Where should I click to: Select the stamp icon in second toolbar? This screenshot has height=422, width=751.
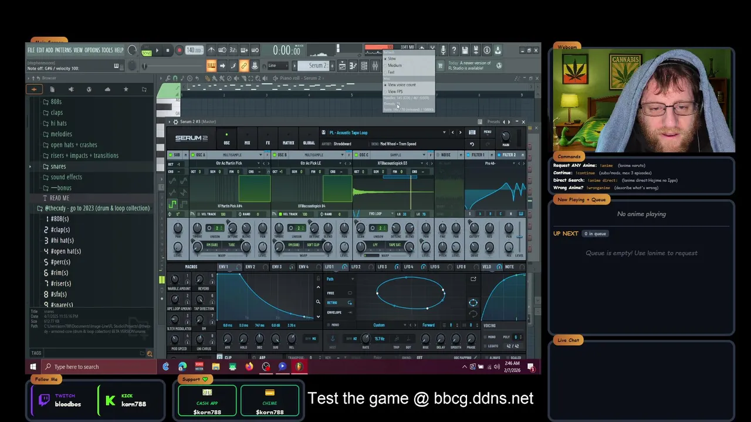click(255, 66)
